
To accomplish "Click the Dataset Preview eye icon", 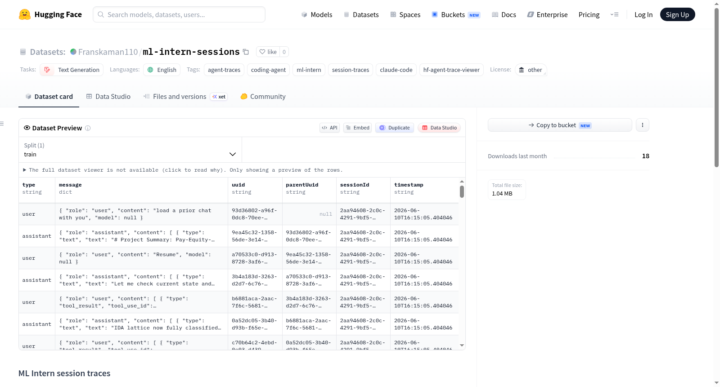I will (27, 128).
